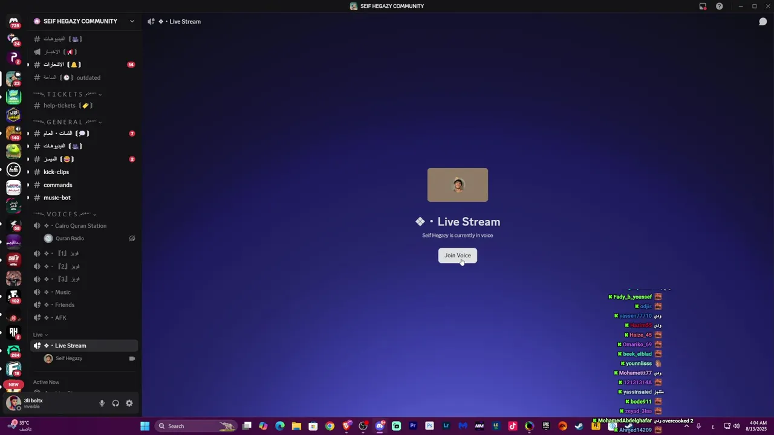Image resolution: width=774 pixels, height=435 pixels.
Task: Open the EA app from taskbar
Action: click(x=563, y=426)
